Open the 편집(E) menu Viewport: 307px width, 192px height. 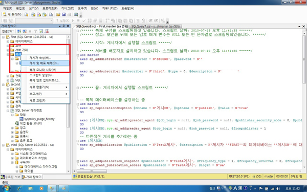(x=20, y=8)
